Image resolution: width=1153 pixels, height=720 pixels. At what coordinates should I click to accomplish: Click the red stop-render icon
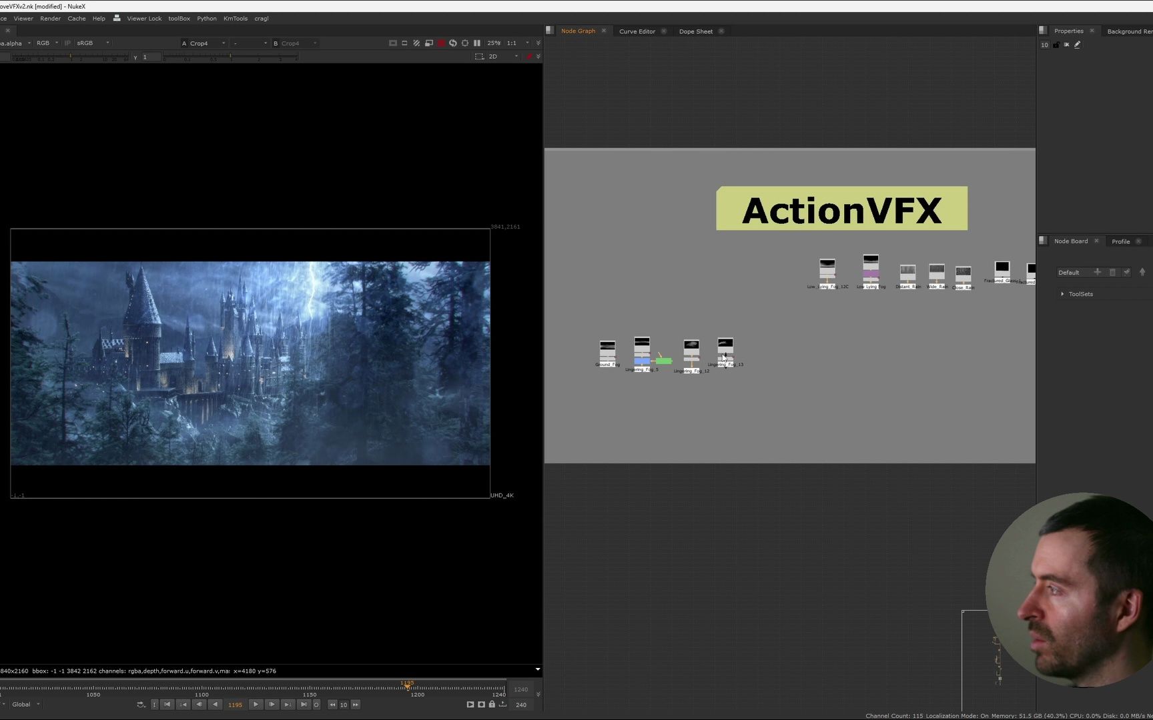tap(441, 43)
